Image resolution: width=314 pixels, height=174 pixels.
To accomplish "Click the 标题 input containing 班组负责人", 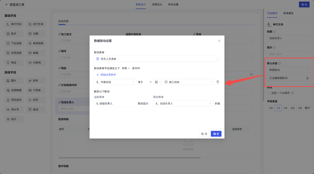I will [289, 38].
